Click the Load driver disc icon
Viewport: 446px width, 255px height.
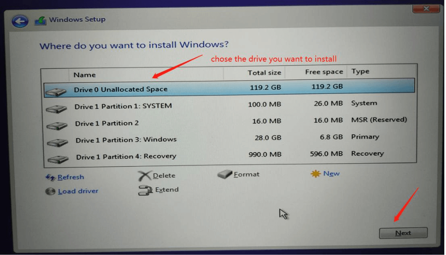click(50, 191)
